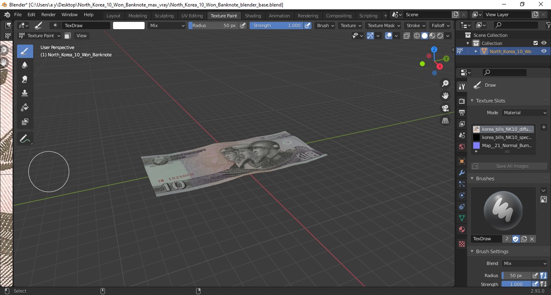Open the Brush header dropdown
The width and height of the screenshot is (551, 295).
tap(325, 26)
